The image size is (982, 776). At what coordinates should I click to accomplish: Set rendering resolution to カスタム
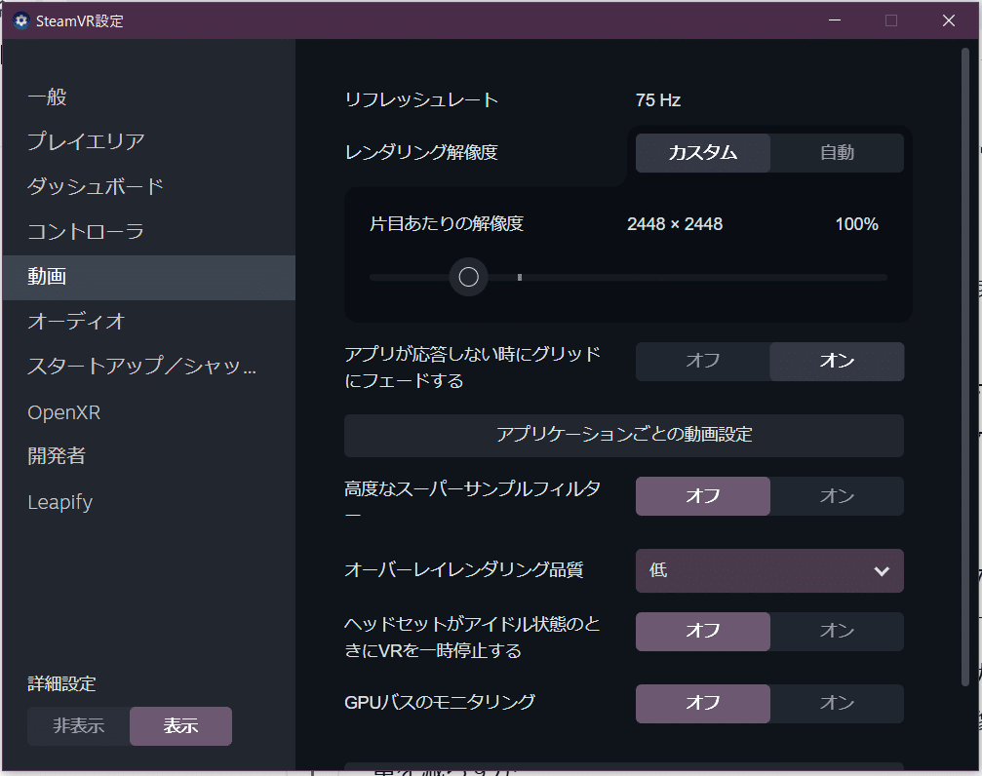(x=703, y=153)
